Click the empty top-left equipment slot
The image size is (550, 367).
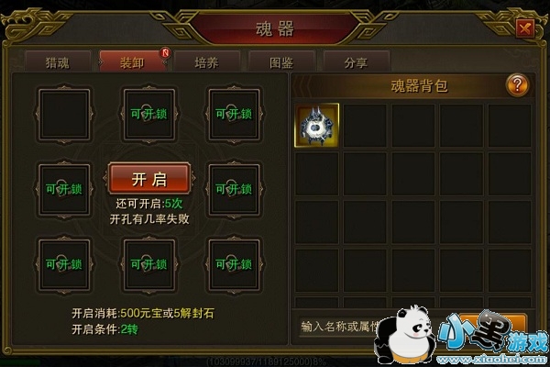[x=64, y=114]
